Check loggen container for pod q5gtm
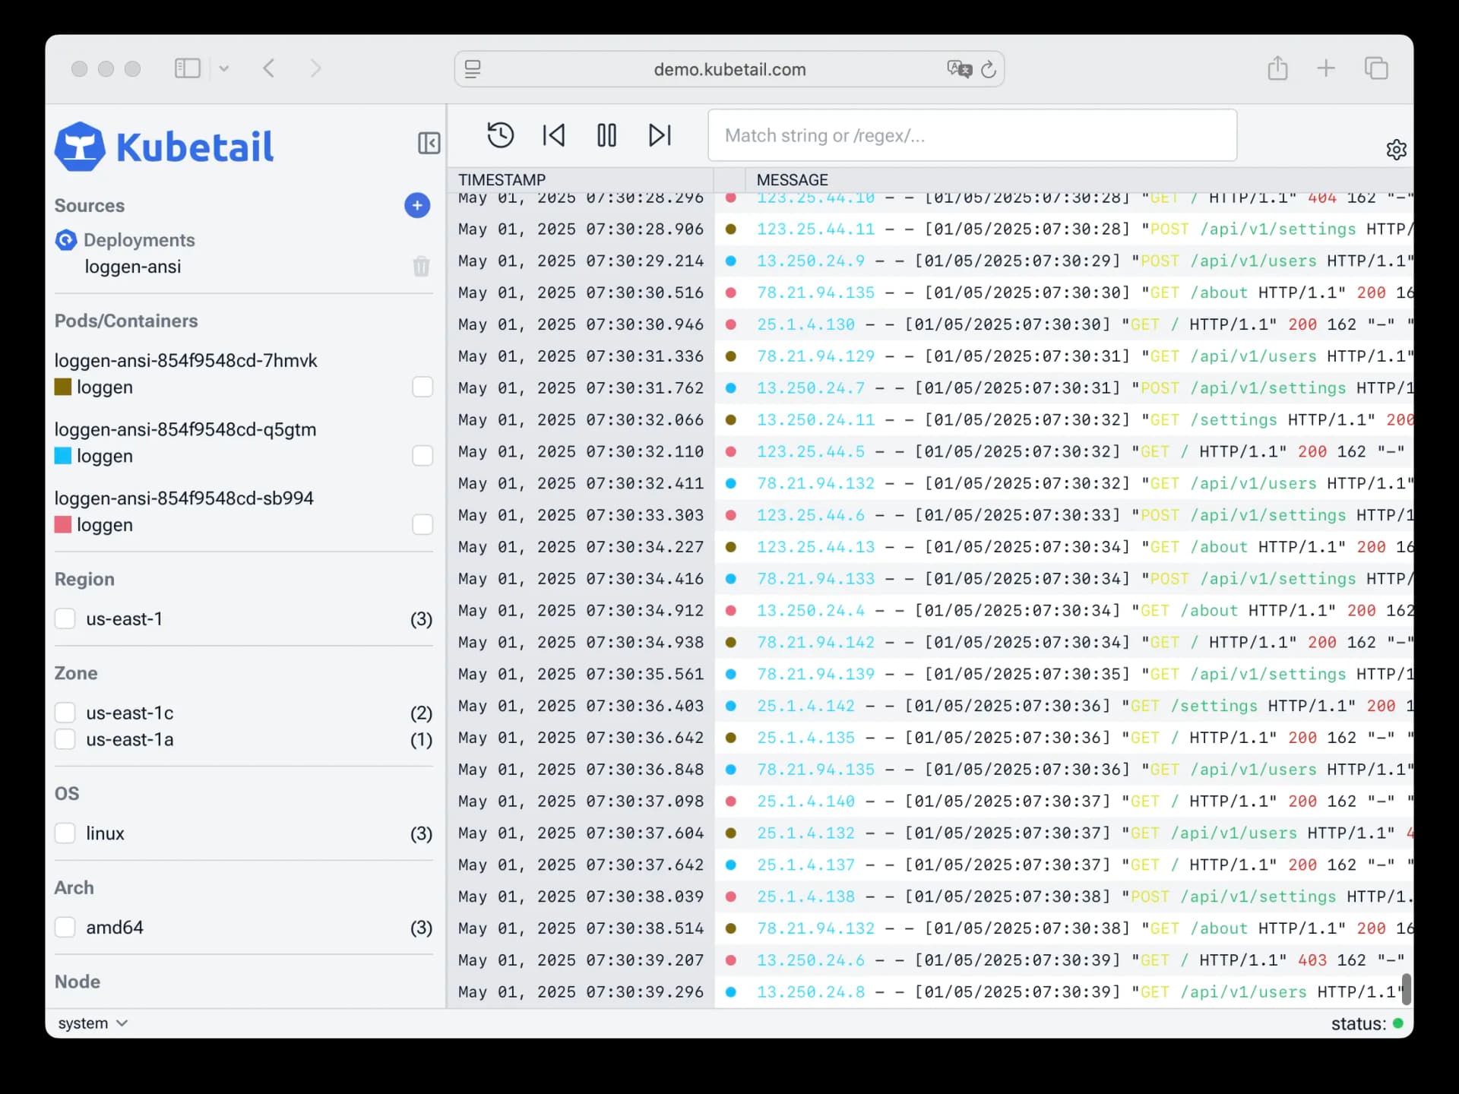This screenshot has height=1094, width=1459. [423, 456]
